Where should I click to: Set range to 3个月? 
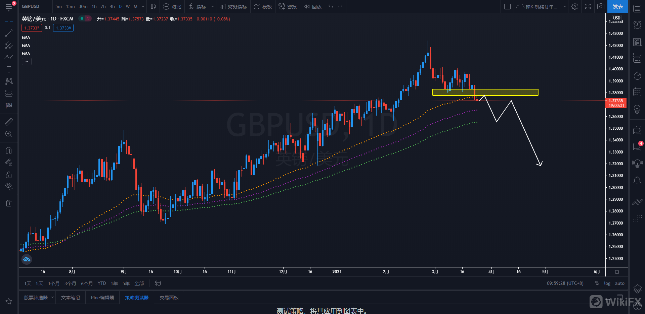70,284
